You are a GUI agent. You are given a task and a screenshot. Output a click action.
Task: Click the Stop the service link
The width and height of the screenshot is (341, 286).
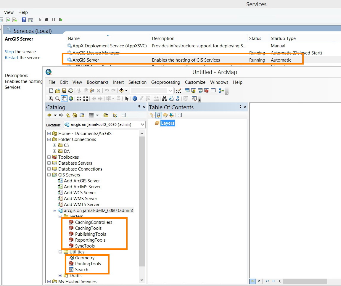click(9, 52)
